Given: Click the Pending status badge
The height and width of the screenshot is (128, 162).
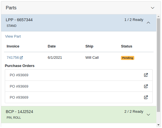Looking at the screenshot, I should (x=127, y=58).
